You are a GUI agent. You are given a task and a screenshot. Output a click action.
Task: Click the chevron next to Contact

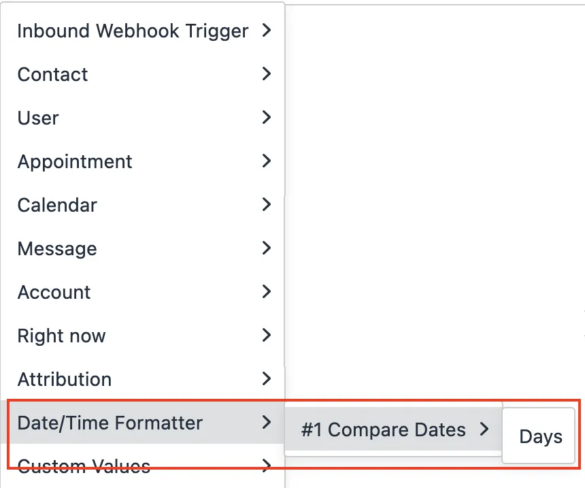(x=267, y=74)
